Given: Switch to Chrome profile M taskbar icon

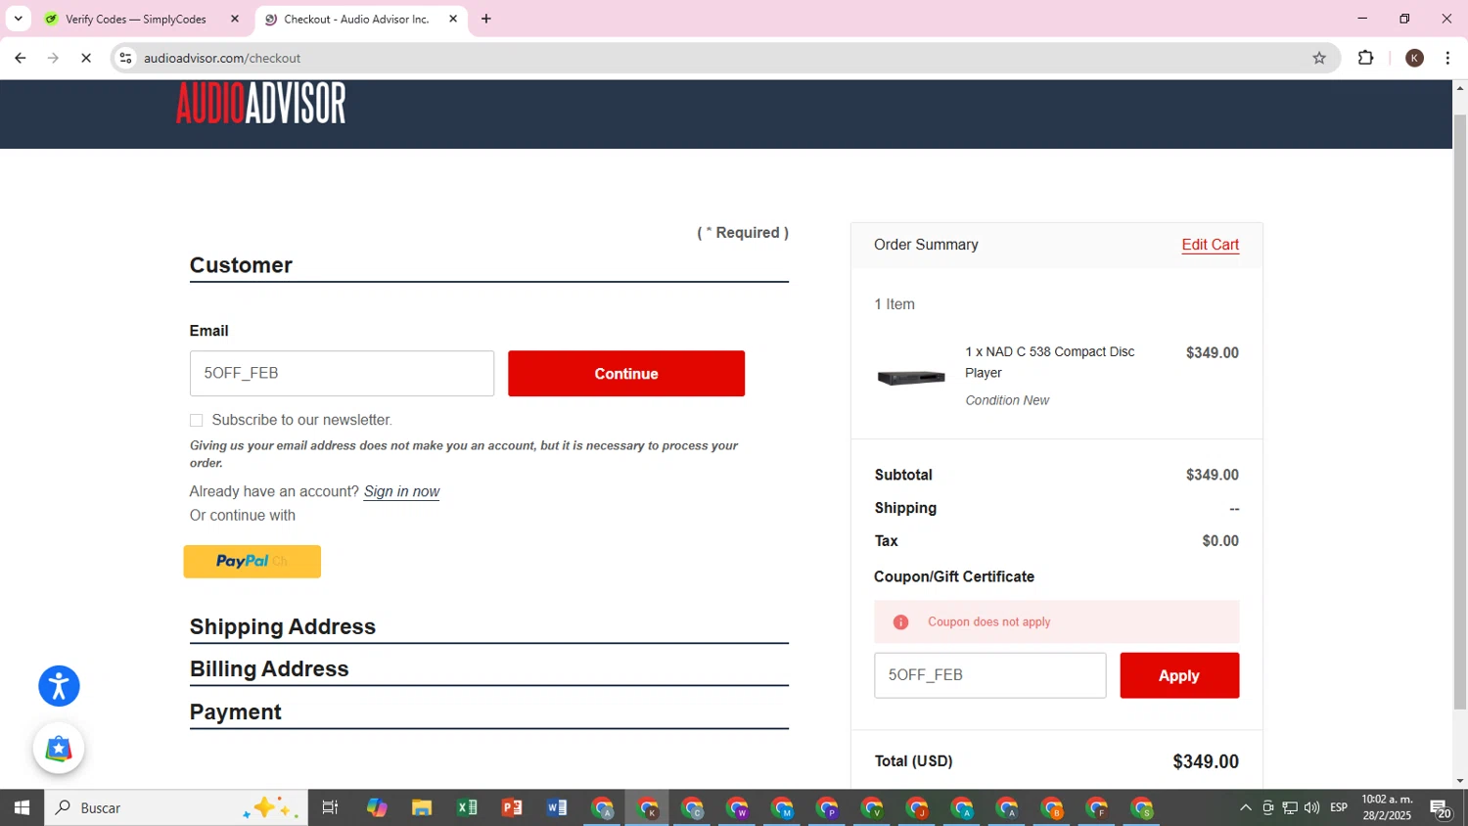Looking at the screenshot, I should click(783, 808).
